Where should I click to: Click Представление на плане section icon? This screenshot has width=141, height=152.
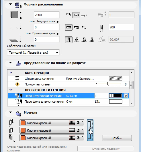point(18,63)
